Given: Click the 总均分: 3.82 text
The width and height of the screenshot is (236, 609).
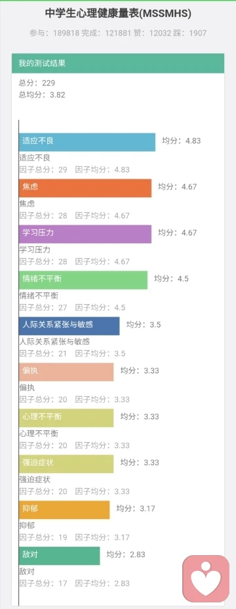Looking at the screenshot, I should (42, 95).
